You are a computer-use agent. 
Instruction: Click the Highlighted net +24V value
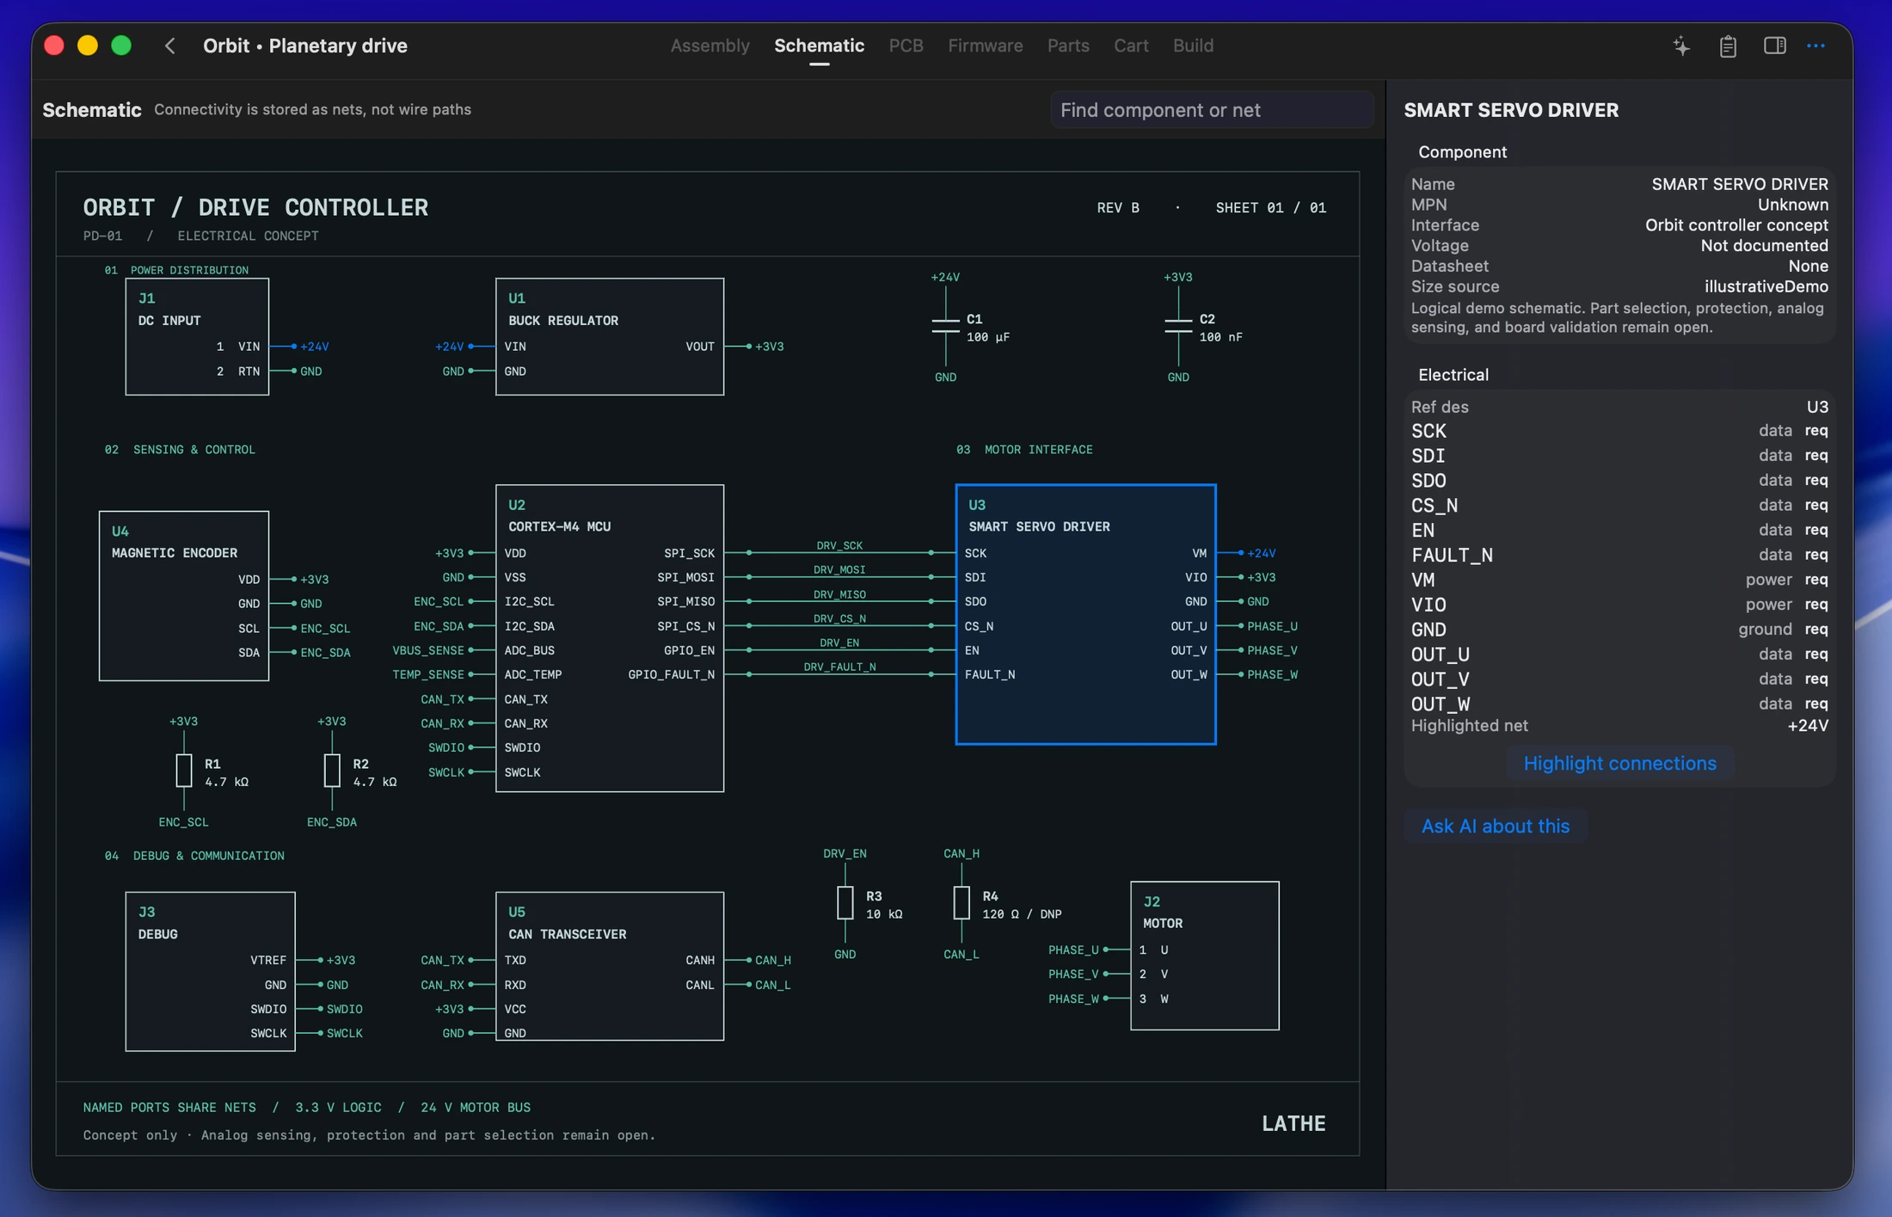[1808, 726]
